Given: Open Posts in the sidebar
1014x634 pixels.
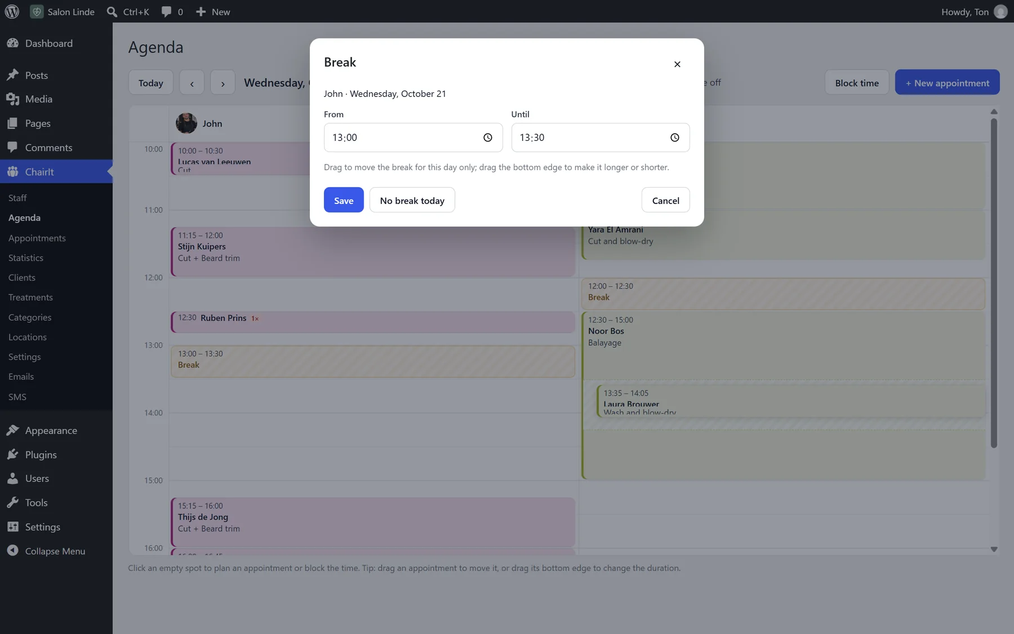Looking at the screenshot, I should [x=56, y=75].
